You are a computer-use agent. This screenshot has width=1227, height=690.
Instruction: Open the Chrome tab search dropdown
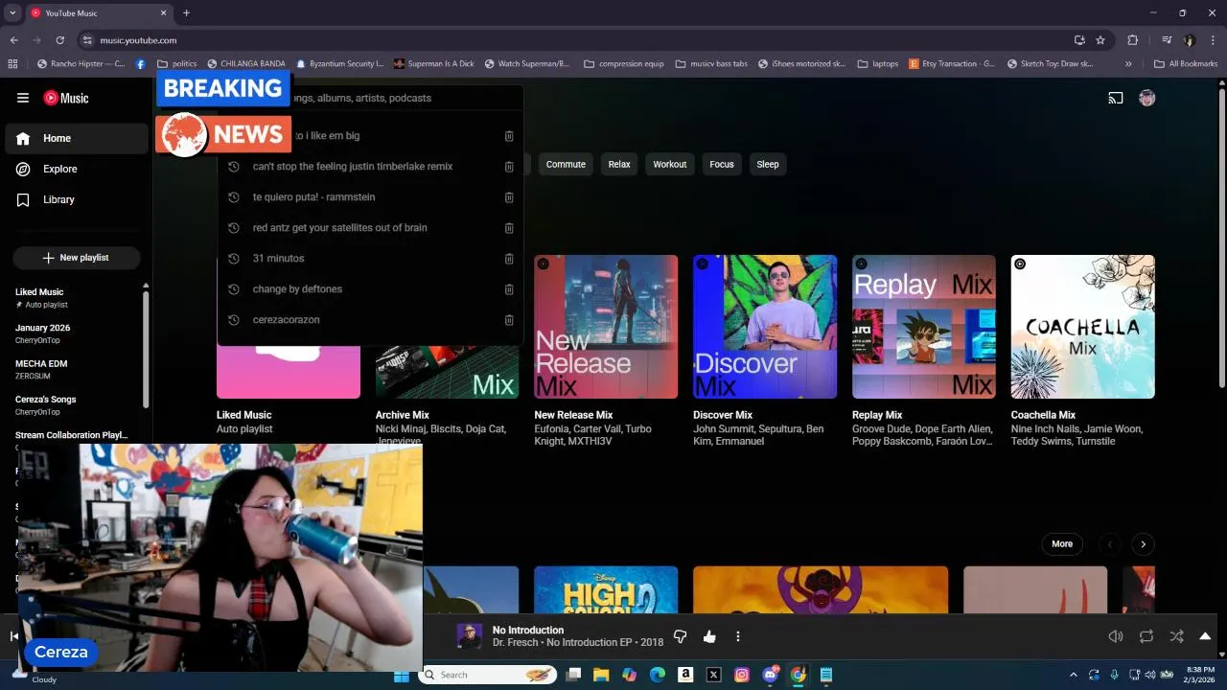pyautogui.click(x=12, y=13)
